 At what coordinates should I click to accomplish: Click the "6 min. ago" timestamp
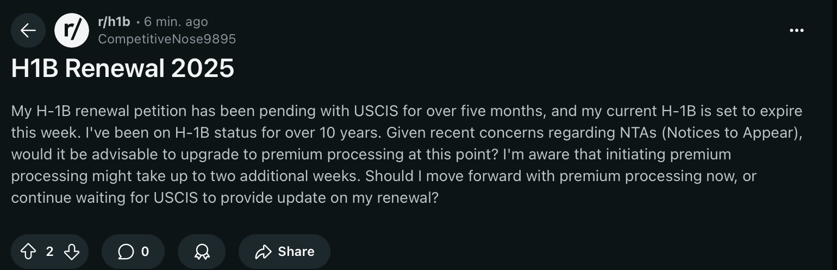[176, 22]
